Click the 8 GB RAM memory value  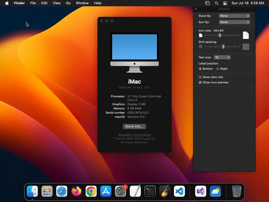[x=134, y=108]
